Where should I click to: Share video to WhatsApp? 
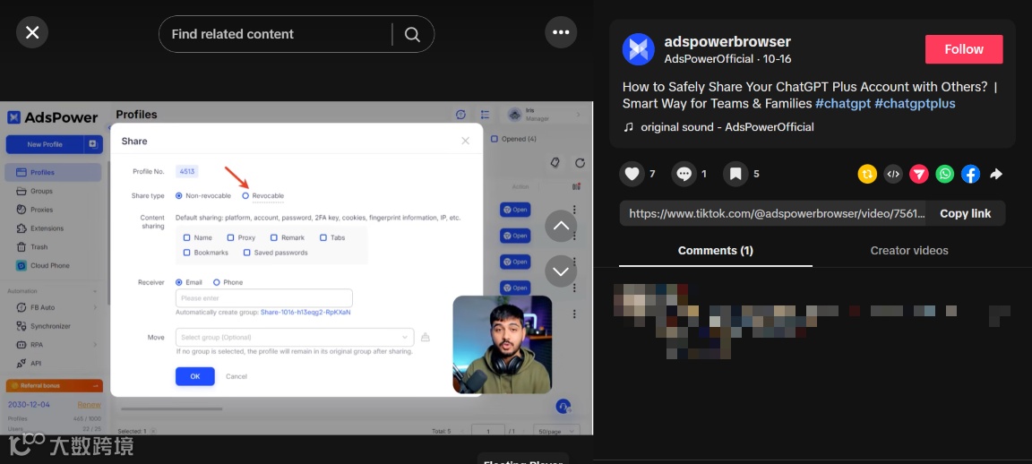[x=945, y=174]
